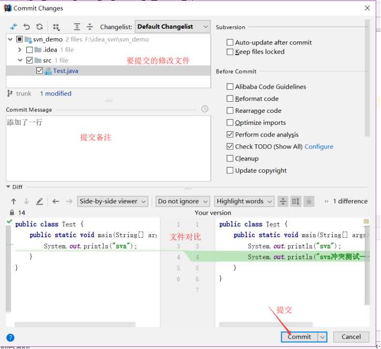The height and width of the screenshot is (349, 381).
Task: Open help with the question mark icon
Action: point(10,337)
